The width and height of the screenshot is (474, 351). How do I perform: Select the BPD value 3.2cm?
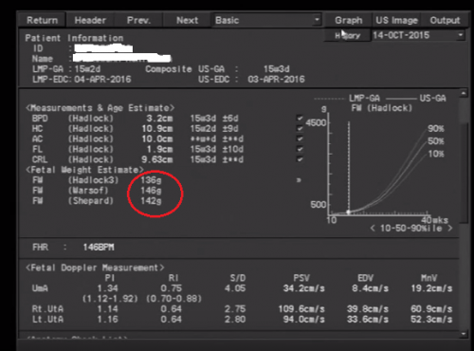point(159,119)
